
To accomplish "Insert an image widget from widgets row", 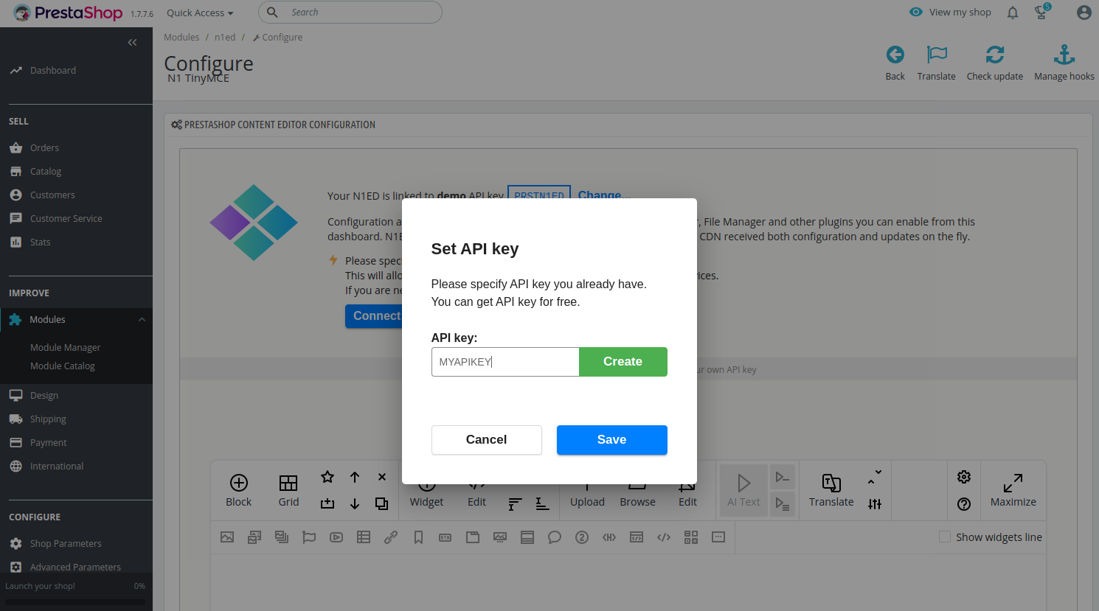I will click(x=227, y=537).
